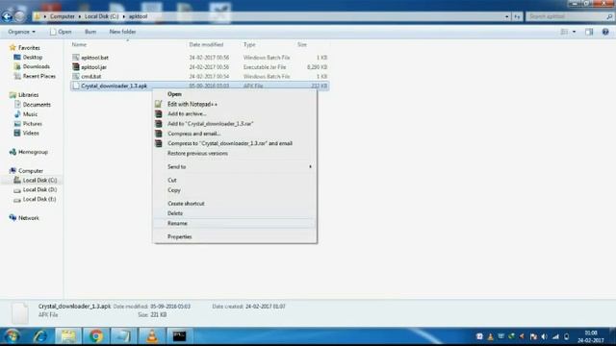Expand the Send to submenu
The image size is (616, 346).
pos(234,166)
